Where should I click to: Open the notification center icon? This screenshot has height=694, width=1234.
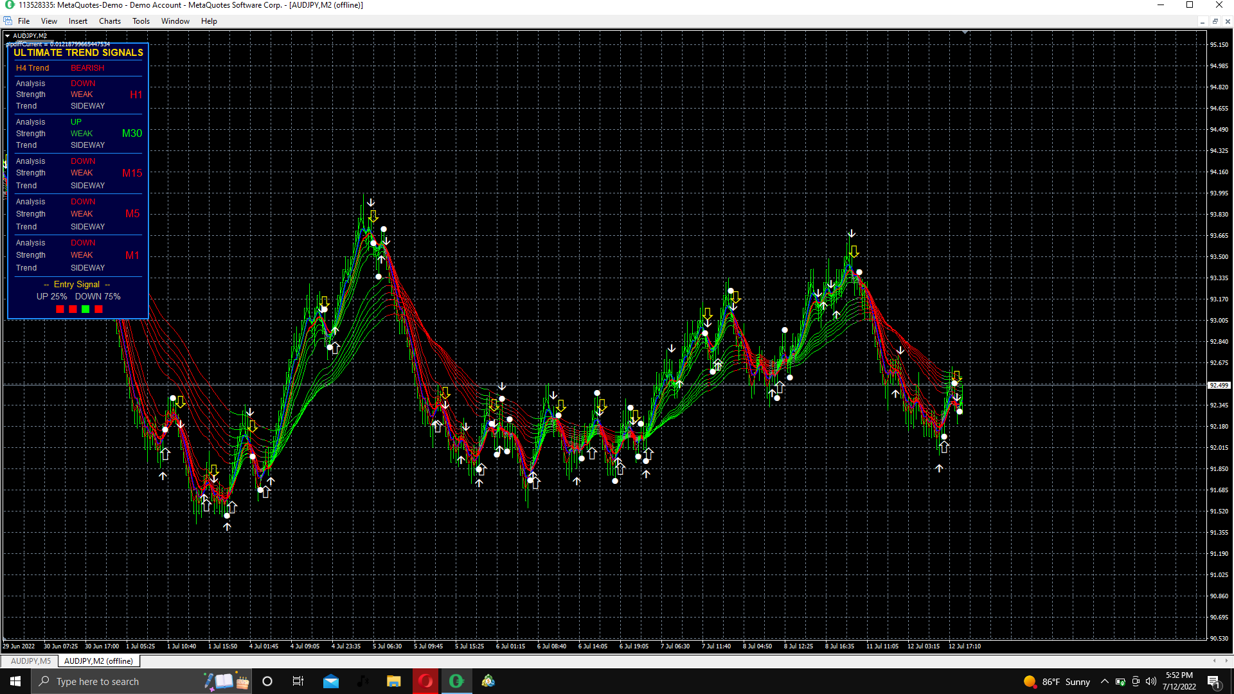pyautogui.click(x=1213, y=682)
